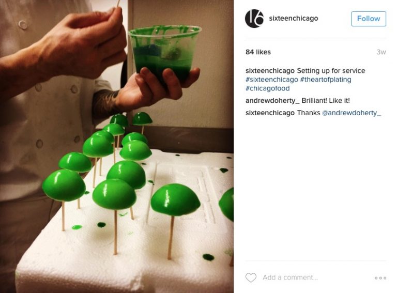Click sixteenchicago username in the caption
The image size is (397, 293).
(270, 71)
